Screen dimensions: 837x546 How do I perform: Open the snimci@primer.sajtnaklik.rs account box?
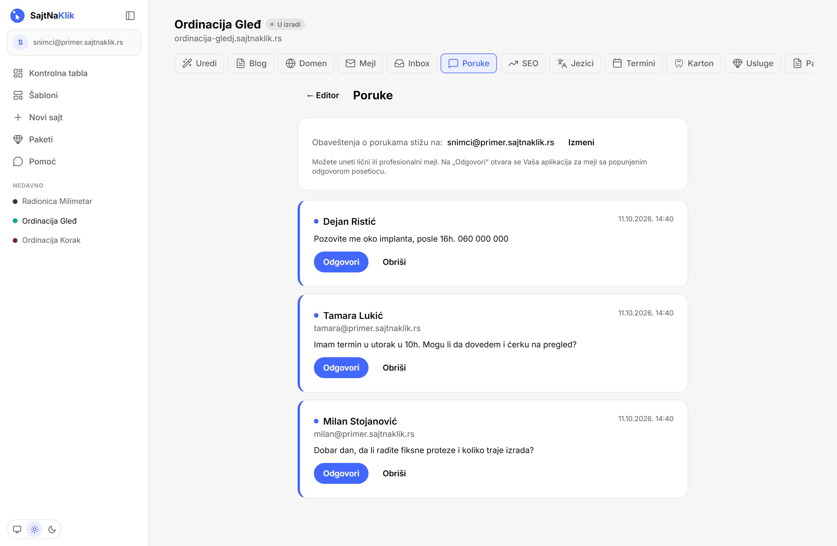74,42
